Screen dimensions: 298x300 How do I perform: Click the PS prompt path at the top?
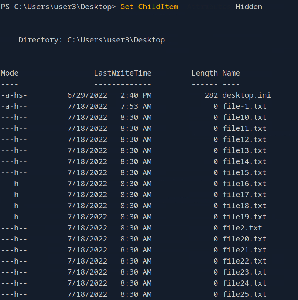(58, 7)
